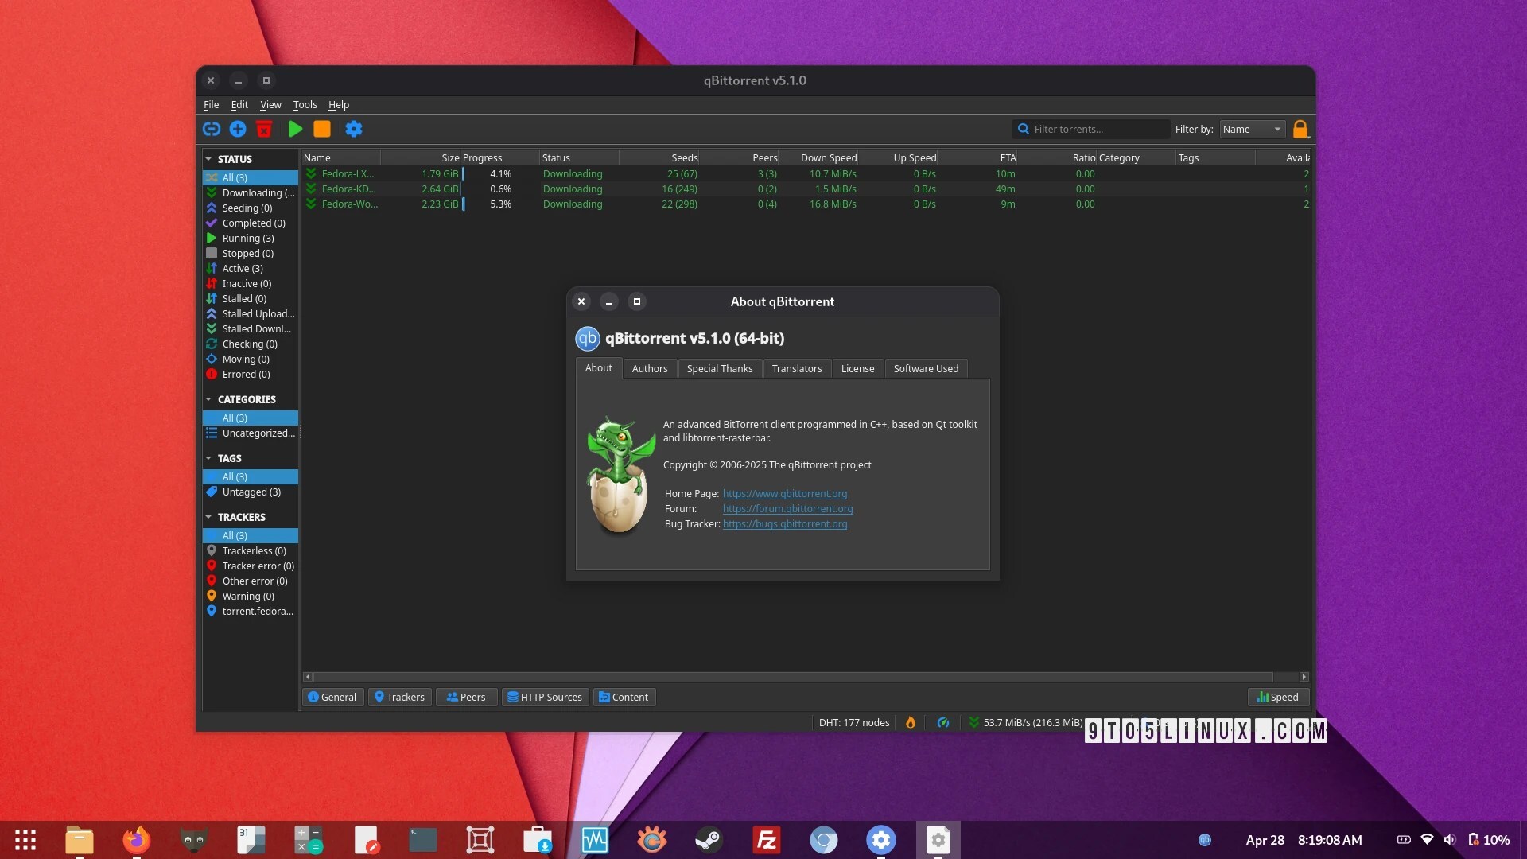
Task: Launch Steam from the taskbar
Action: click(x=709, y=840)
